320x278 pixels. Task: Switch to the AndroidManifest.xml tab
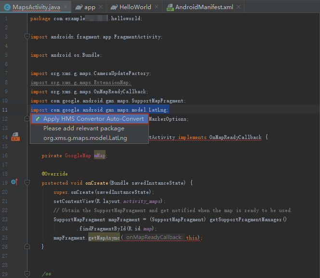tap(203, 7)
